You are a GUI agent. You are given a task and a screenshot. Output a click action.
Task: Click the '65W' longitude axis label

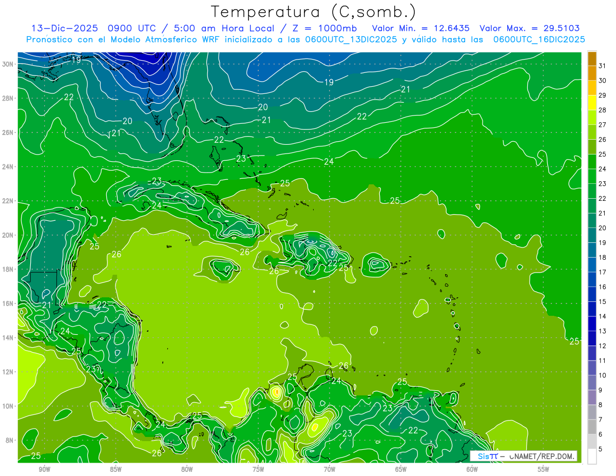point(401,469)
